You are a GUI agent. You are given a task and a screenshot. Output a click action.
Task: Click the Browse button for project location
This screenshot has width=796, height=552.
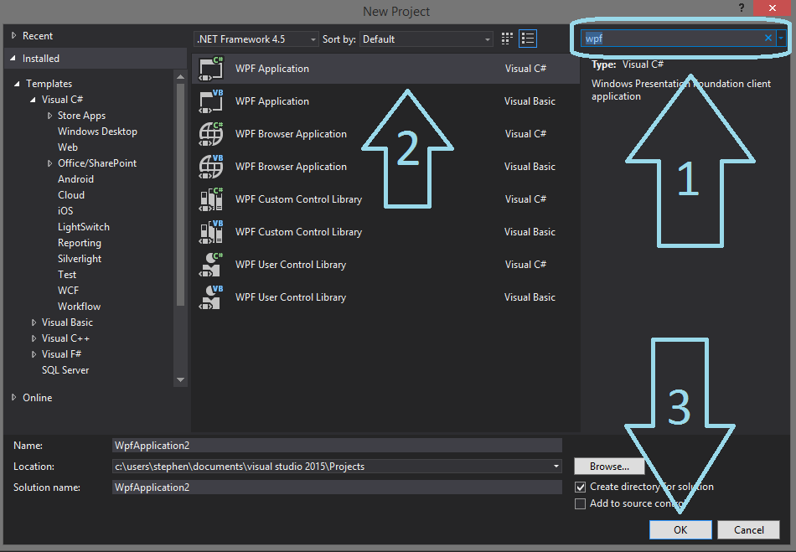[x=609, y=466]
